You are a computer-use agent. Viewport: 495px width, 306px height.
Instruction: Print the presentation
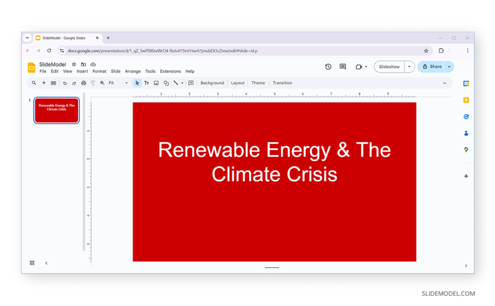84,83
